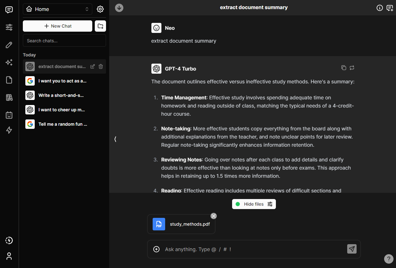The image size is (396, 268).
Task: Click the send message arrow icon
Action: (x=352, y=249)
